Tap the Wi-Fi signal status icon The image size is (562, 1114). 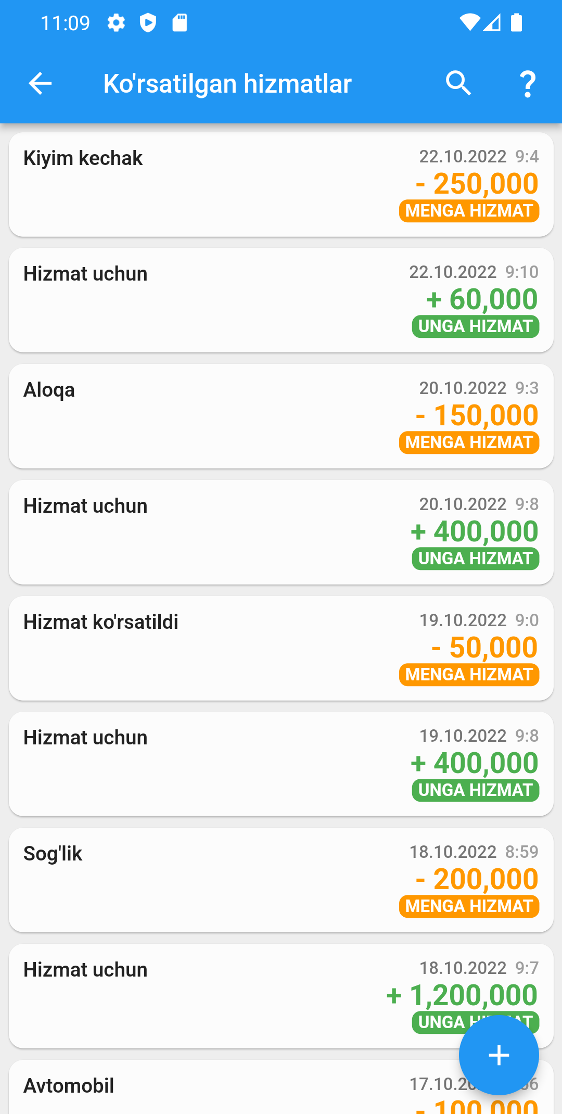click(469, 23)
